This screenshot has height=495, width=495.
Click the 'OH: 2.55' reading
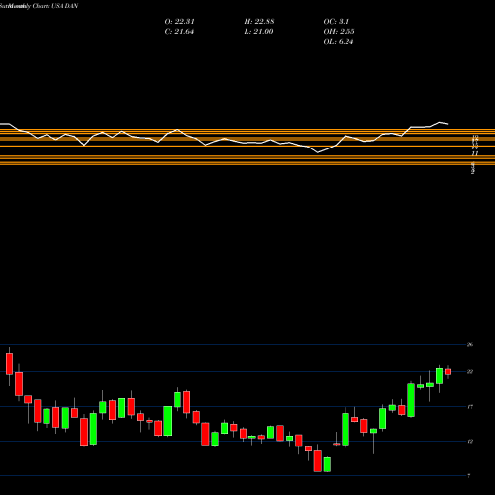click(x=339, y=32)
